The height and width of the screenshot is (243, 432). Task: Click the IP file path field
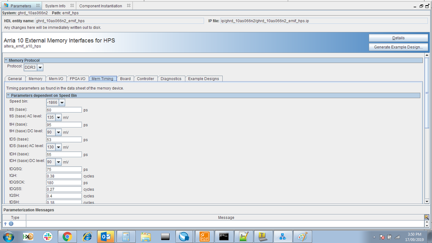(324, 21)
